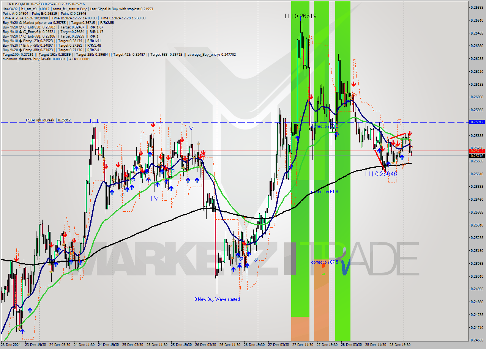
Task: Click the 0.26585 price axis value
Action: [477, 7]
